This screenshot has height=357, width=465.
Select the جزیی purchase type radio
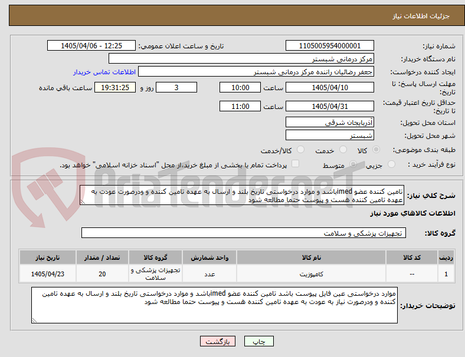pos(391,164)
